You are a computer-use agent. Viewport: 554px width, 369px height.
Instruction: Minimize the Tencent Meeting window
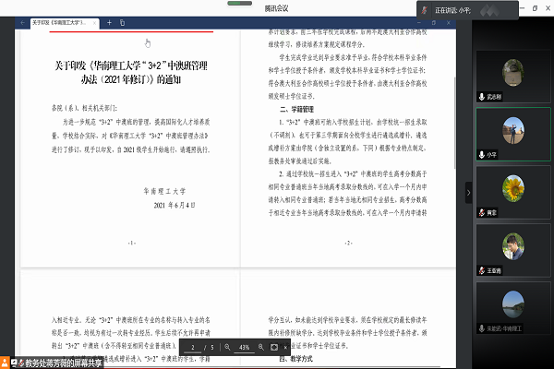(523, 8)
